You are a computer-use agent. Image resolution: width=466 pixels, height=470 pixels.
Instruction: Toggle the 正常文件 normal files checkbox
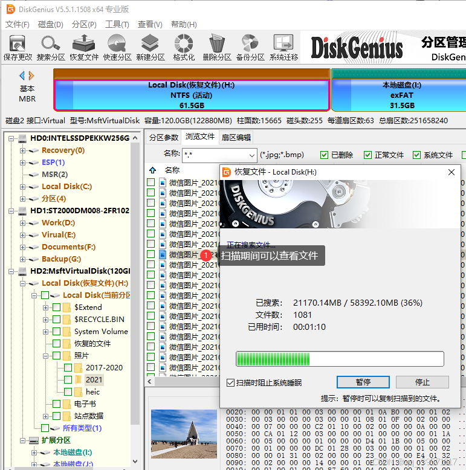click(367, 155)
